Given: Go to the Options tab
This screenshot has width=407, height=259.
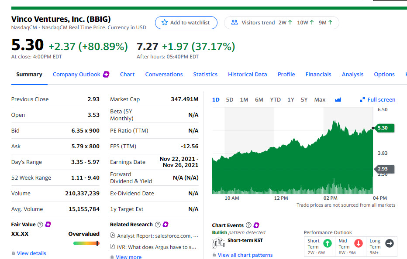Looking at the screenshot, I should coord(384,75).
